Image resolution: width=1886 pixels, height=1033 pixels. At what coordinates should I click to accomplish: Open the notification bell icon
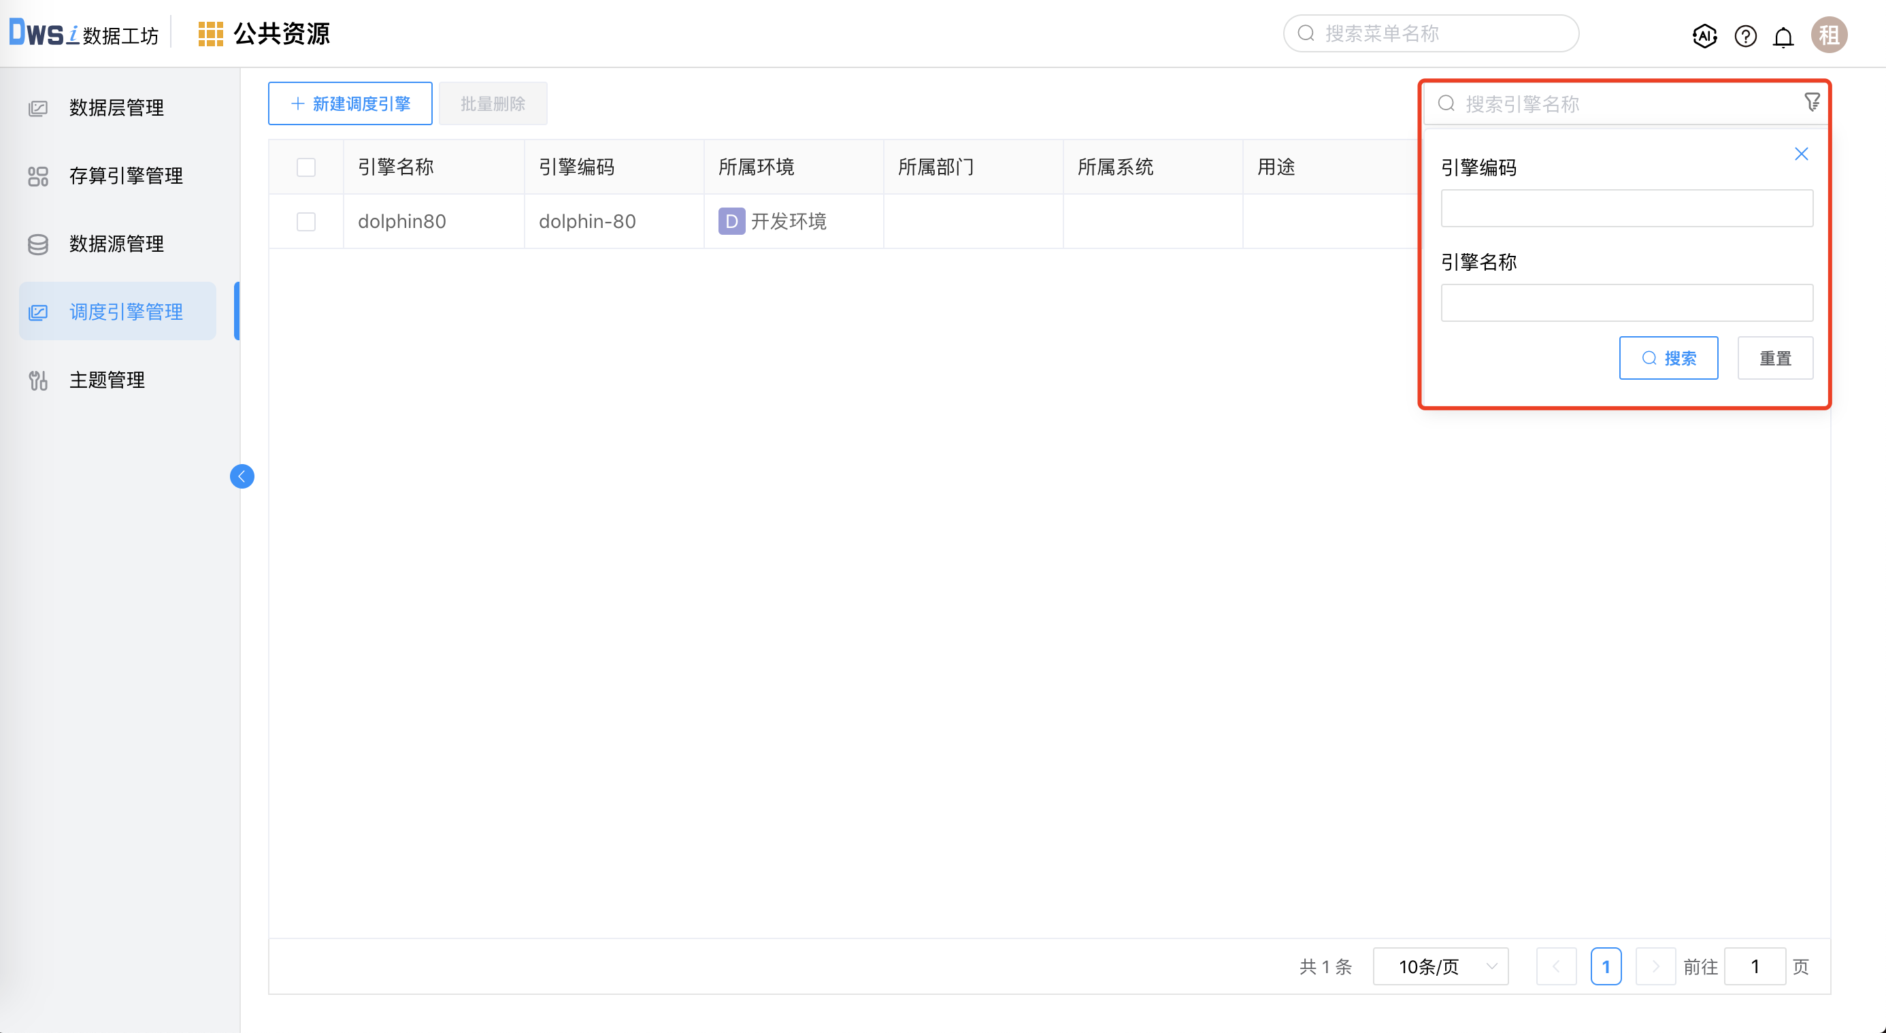(1783, 35)
